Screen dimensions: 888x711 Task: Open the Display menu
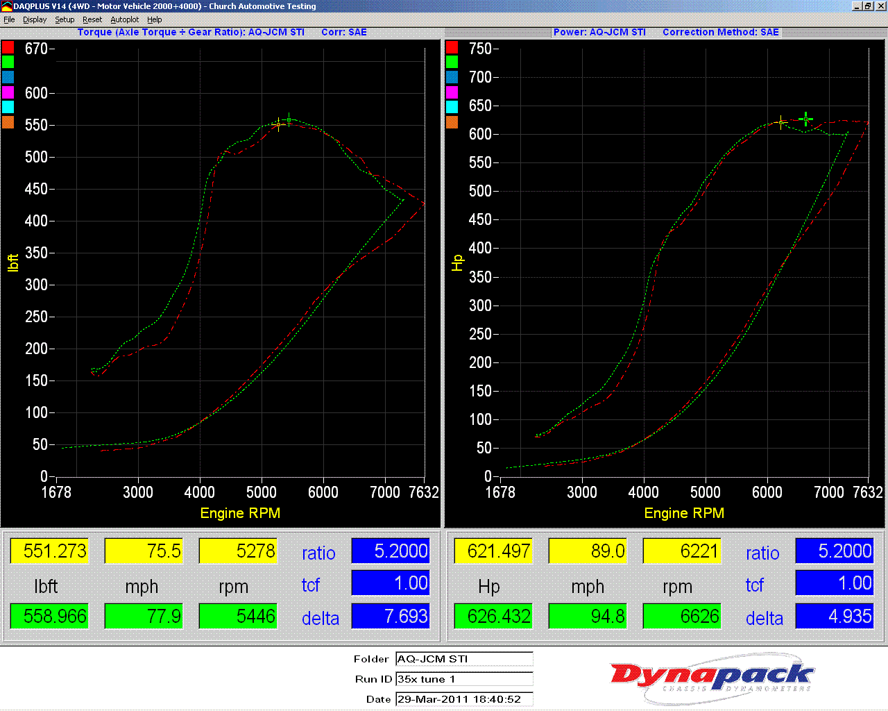(x=35, y=19)
